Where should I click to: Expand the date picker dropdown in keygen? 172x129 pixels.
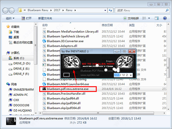pos(131,75)
